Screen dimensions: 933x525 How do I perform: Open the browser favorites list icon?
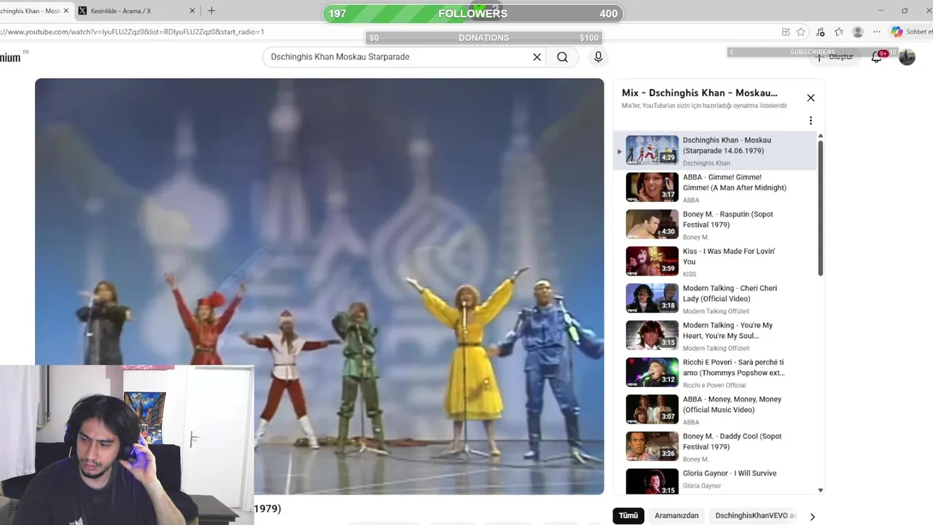point(839,32)
